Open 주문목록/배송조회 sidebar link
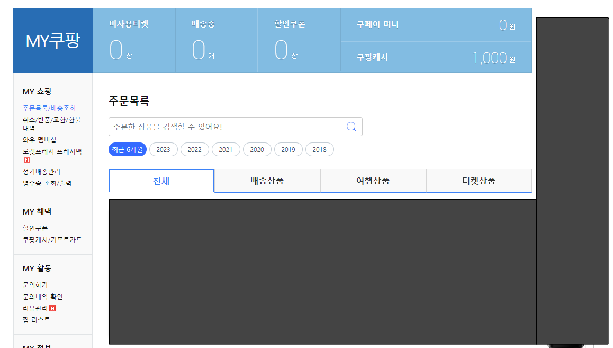This screenshot has height=348, width=613. pos(49,108)
